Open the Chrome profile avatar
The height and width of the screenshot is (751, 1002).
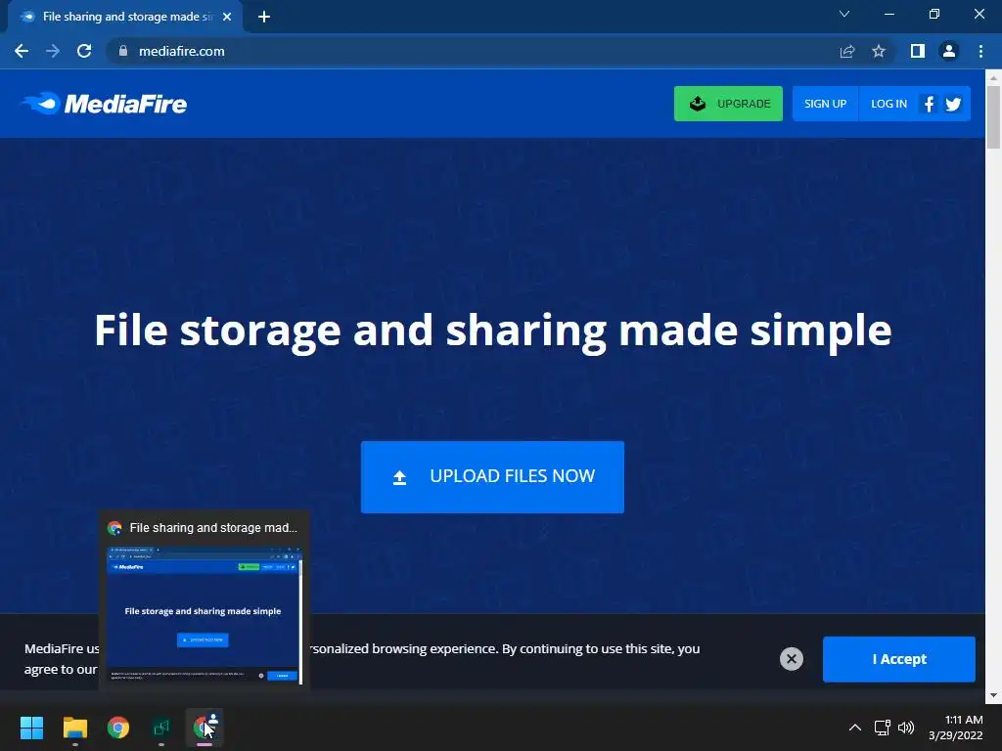click(949, 51)
